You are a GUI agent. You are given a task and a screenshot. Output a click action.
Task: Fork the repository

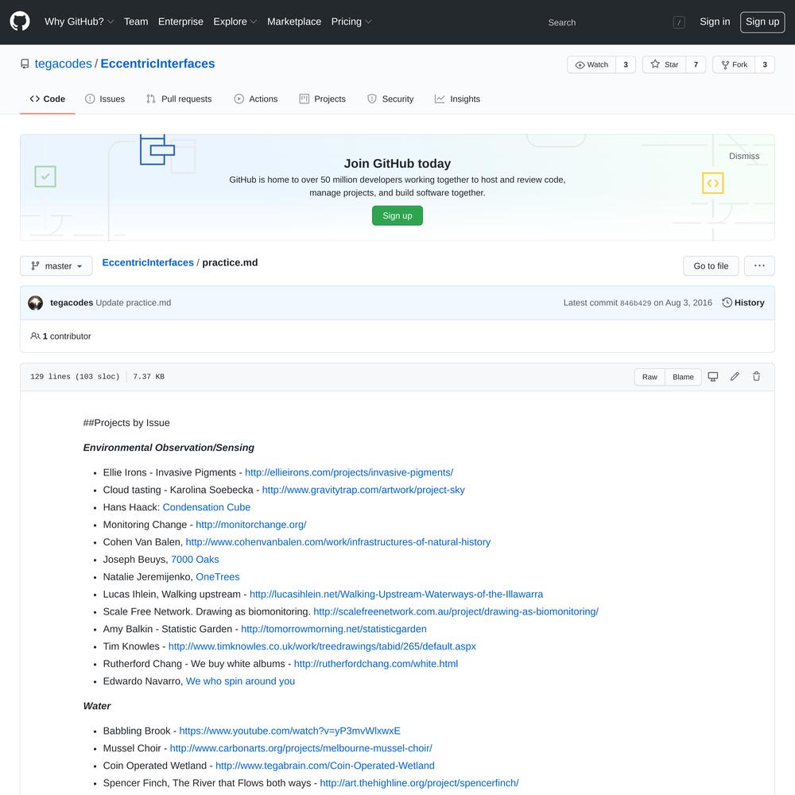pyautogui.click(x=734, y=64)
